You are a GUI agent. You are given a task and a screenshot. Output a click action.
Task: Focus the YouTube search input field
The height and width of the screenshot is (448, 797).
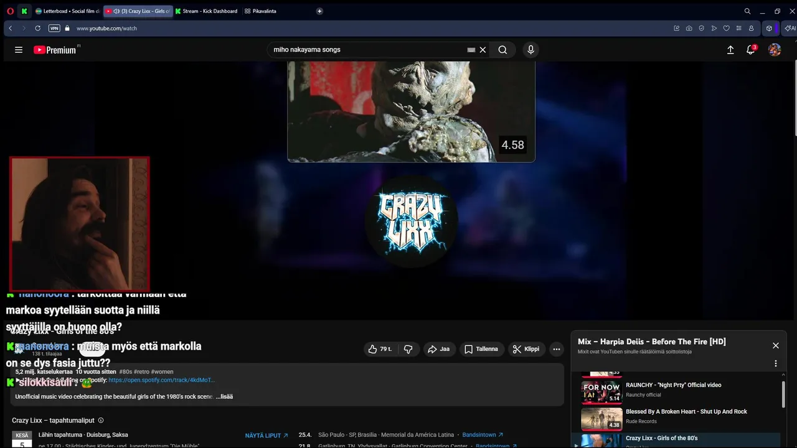tap(369, 50)
